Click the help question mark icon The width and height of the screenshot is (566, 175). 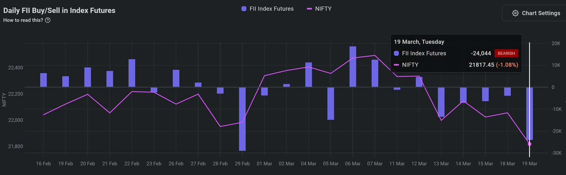click(48, 20)
